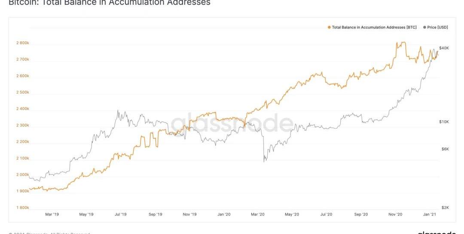The image size is (464, 234).
Task: Click the 2 800k y-axis label
Action: tap(23, 43)
